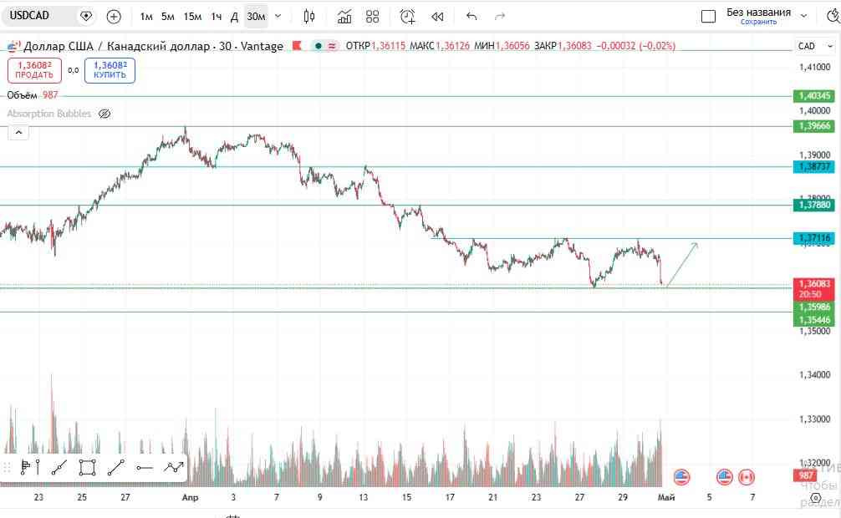841x518 pixels.
Task: Switch to the daily Д timeframe
Action: pos(234,17)
